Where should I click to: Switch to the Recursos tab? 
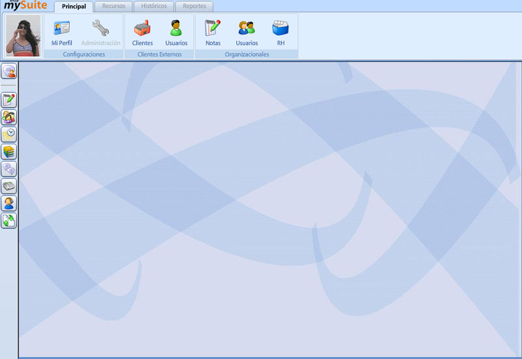[x=114, y=7]
